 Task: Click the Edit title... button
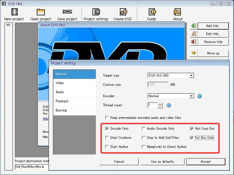coord(213,34)
